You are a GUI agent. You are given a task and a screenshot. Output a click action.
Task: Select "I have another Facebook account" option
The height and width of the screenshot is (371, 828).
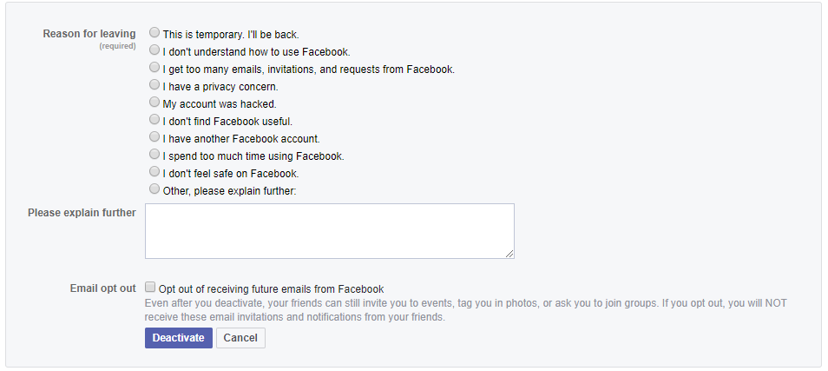(x=154, y=136)
